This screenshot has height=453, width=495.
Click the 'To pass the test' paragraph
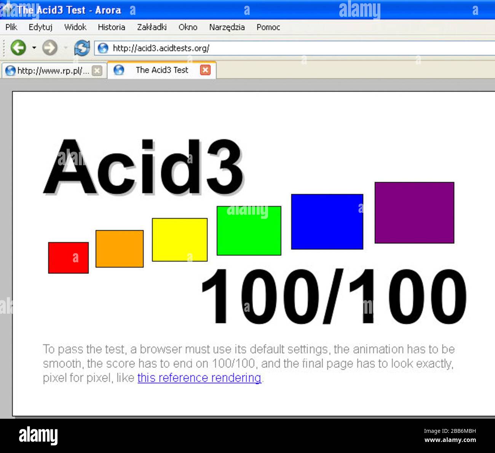249,364
